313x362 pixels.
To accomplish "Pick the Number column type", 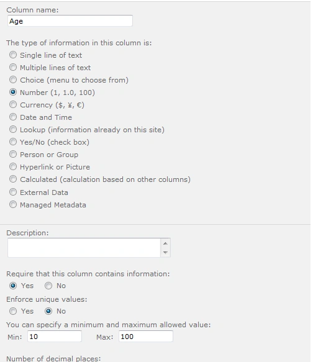I will coord(13,93).
